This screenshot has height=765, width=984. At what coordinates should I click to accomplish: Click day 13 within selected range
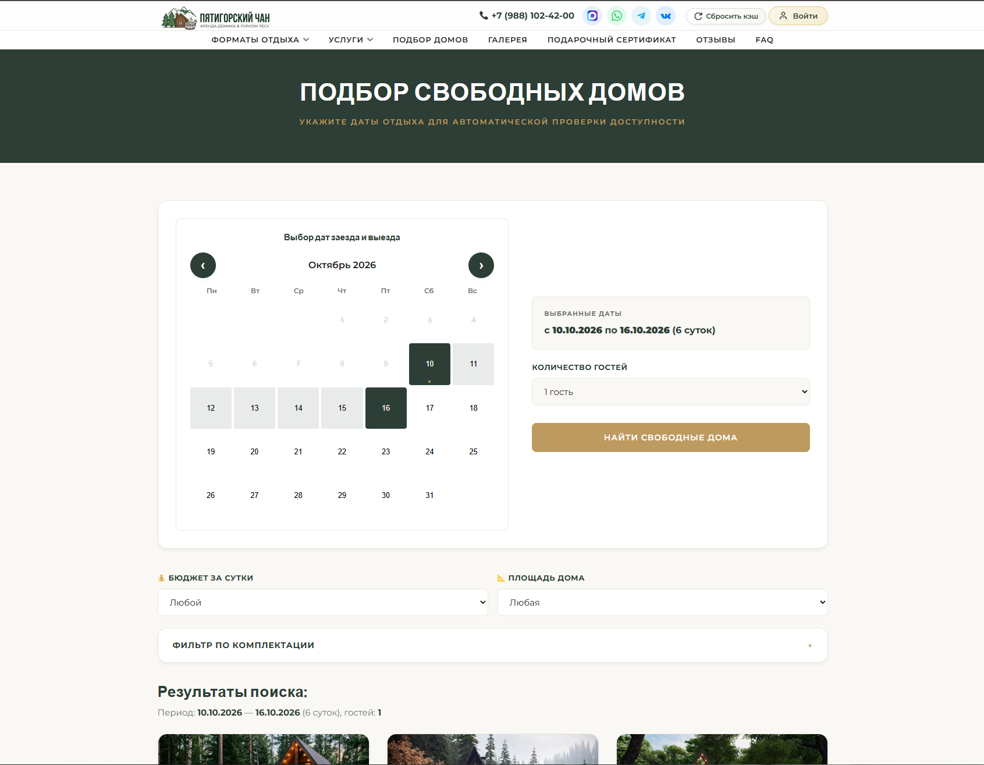[254, 408]
